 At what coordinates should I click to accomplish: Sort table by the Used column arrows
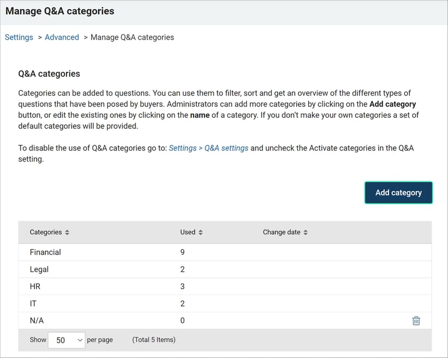pyautogui.click(x=200, y=232)
